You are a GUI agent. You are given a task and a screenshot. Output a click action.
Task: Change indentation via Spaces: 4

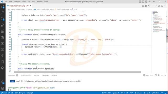(x=115, y=93)
